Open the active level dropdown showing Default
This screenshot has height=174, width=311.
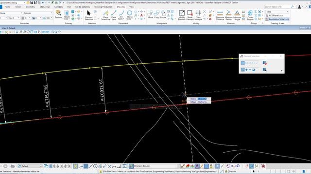coord(38,13)
